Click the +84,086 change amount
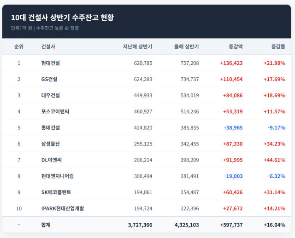295x238 pixels. pyautogui.click(x=233, y=95)
